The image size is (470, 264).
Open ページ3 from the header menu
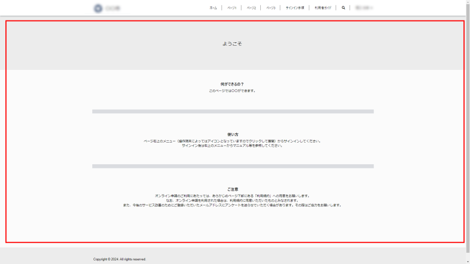pos(271,8)
